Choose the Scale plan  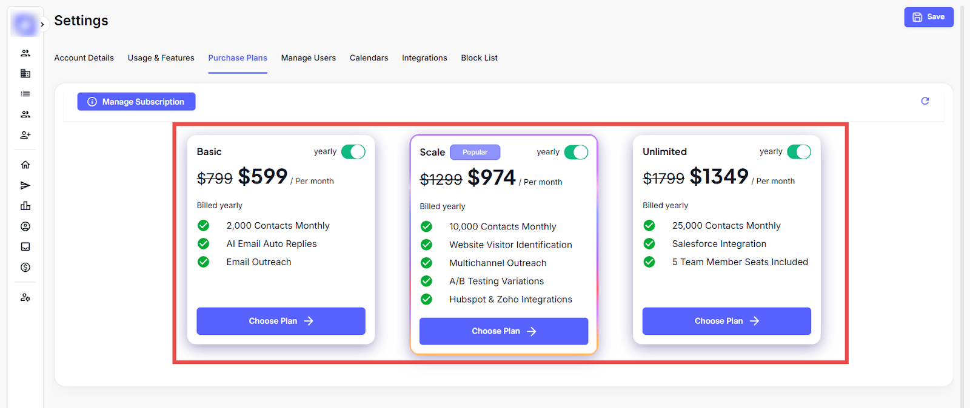pyautogui.click(x=503, y=331)
